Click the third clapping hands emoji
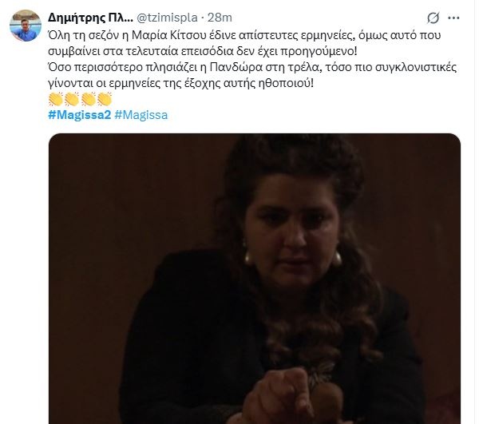The height and width of the screenshot is (424, 483). (x=88, y=99)
